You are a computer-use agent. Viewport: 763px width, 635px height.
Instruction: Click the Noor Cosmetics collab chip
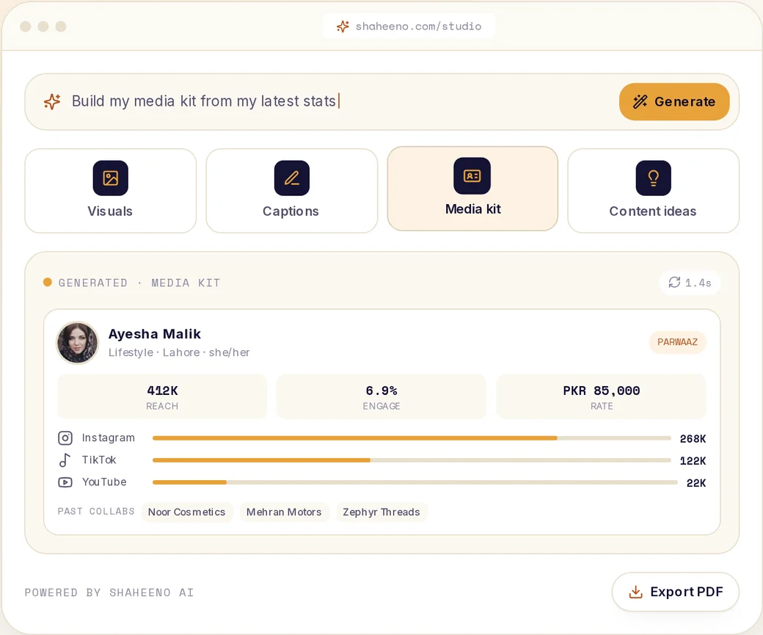187,512
